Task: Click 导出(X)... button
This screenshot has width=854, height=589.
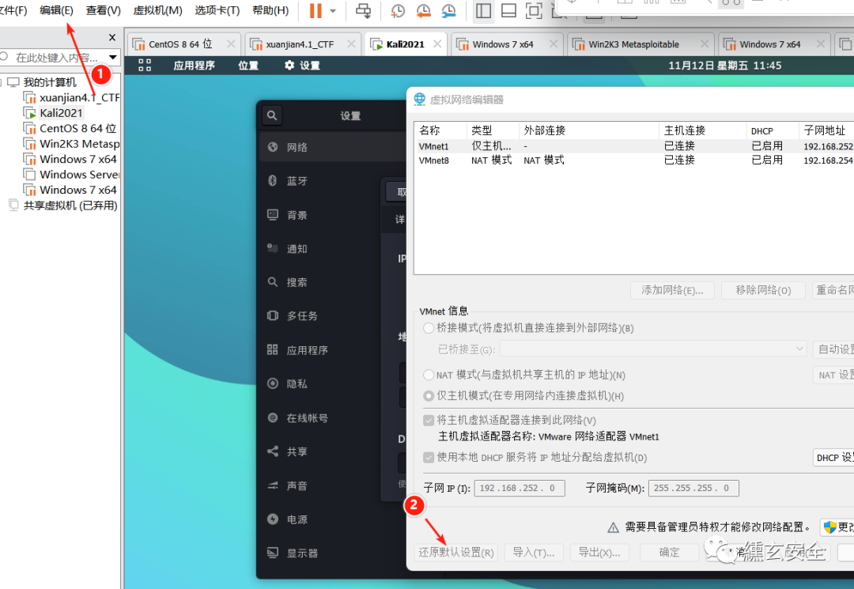Action: click(x=599, y=553)
